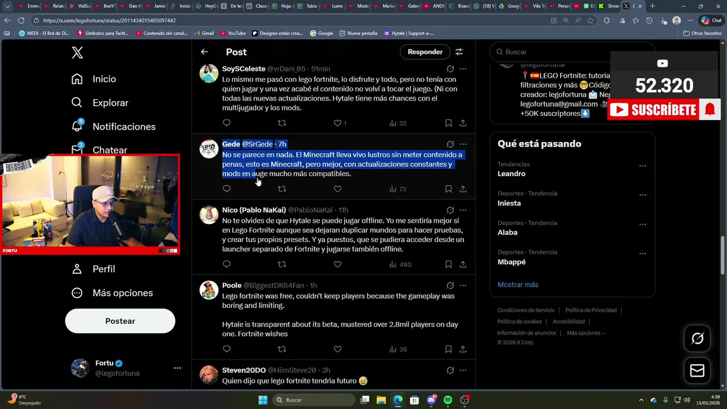Open Condiciones de Servicio footer link
Screen dimensions: 727x409
coord(526,310)
